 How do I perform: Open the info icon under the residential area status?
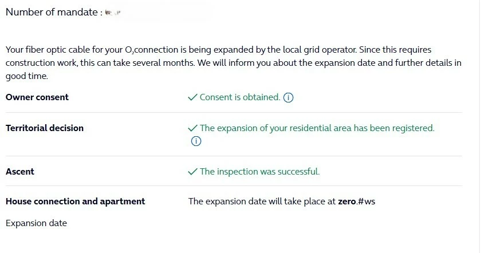(196, 141)
